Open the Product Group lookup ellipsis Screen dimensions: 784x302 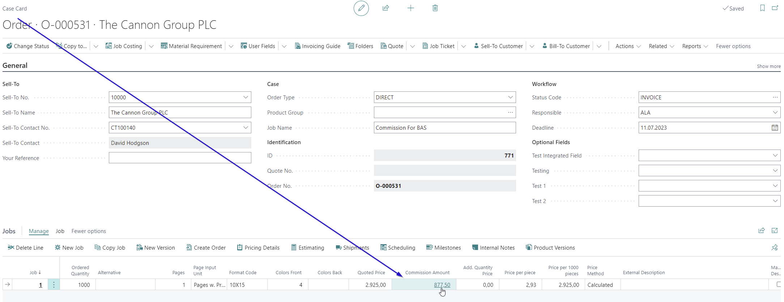point(510,112)
